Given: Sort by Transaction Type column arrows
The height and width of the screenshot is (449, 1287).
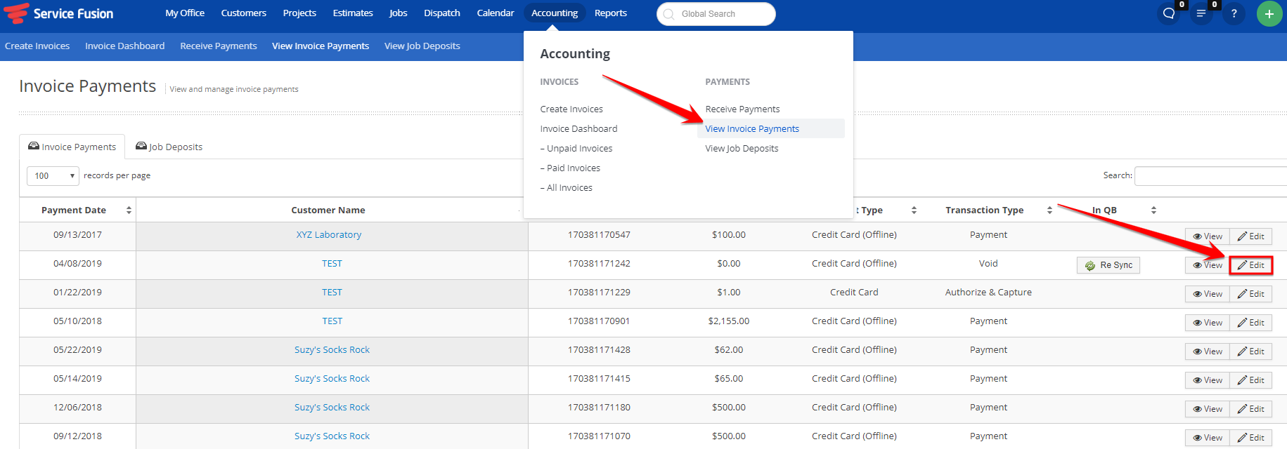Looking at the screenshot, I should (x=1049, y=210).
